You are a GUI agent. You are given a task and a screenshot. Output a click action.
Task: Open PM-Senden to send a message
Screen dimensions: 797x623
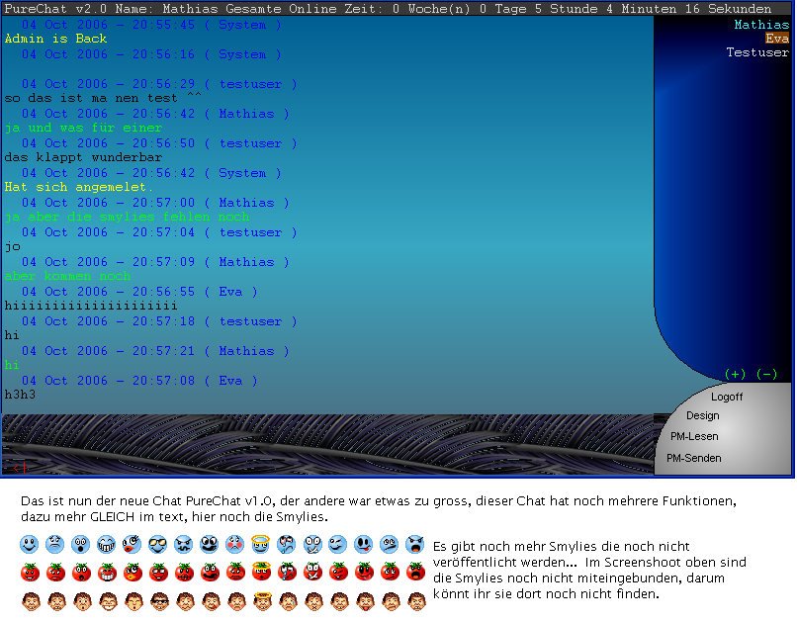click(x=694, y=458)
